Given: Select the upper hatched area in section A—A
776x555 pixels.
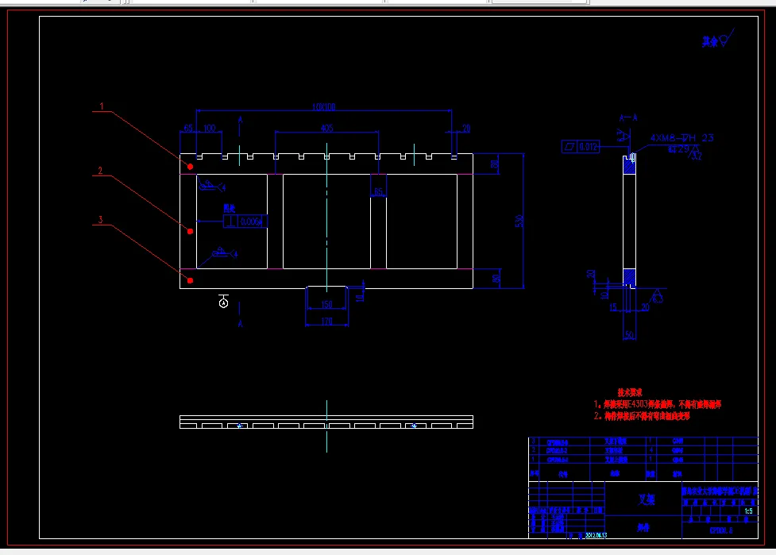Looking at the screenshot, I should (x=629, y=166).
